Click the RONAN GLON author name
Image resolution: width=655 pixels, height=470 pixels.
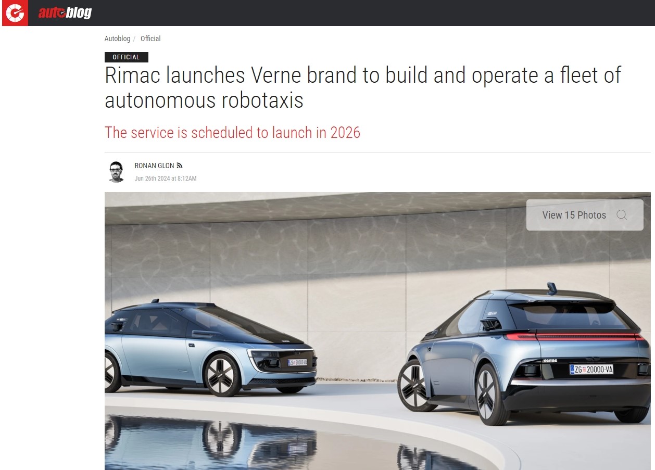[x=154, y=166]
